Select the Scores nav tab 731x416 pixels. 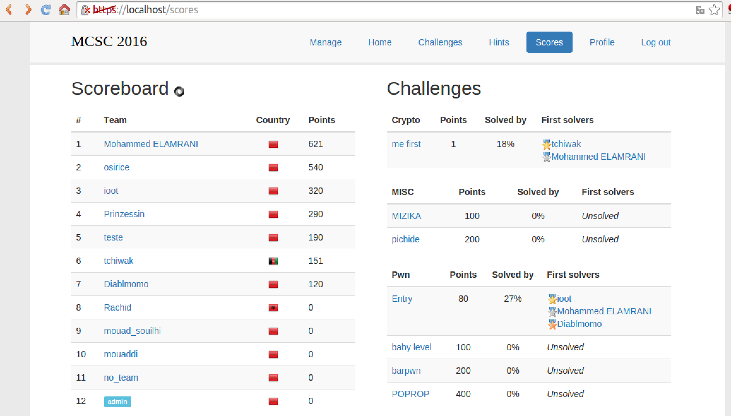click(x=549, y=42)
